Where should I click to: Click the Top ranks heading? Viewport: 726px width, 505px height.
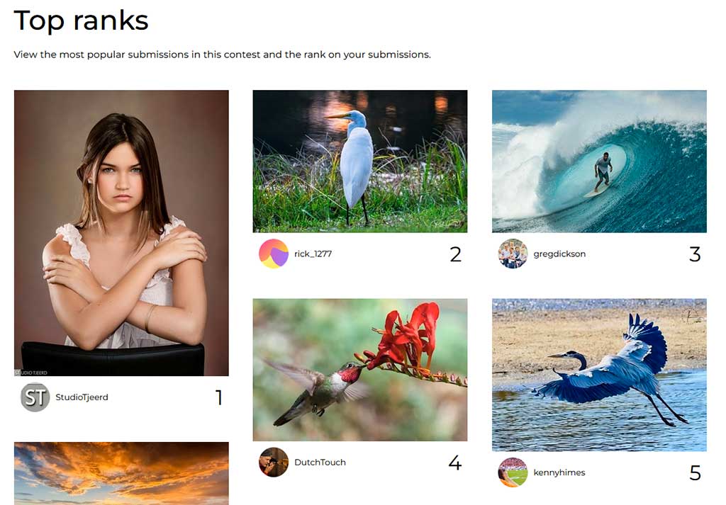(x=81, y=21)
